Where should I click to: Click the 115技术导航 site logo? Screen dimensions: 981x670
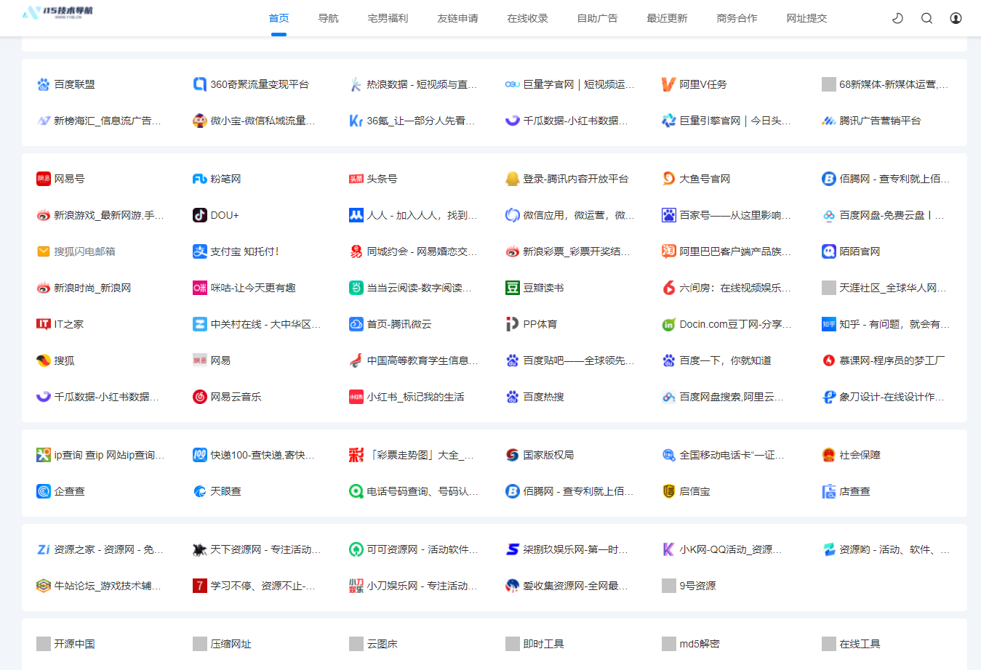coord(57,13)
